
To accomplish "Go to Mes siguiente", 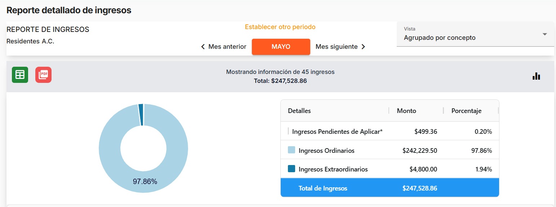I will click(x=337, y=47).
